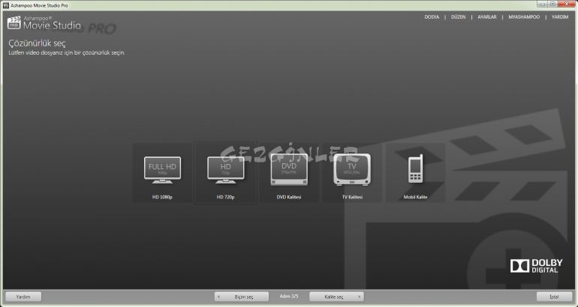Close the Movie Studio Pro window
This screenshot has height=307, width=578.
567,4
